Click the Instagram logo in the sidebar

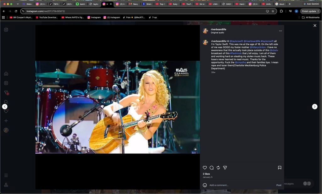pos(6,30)
